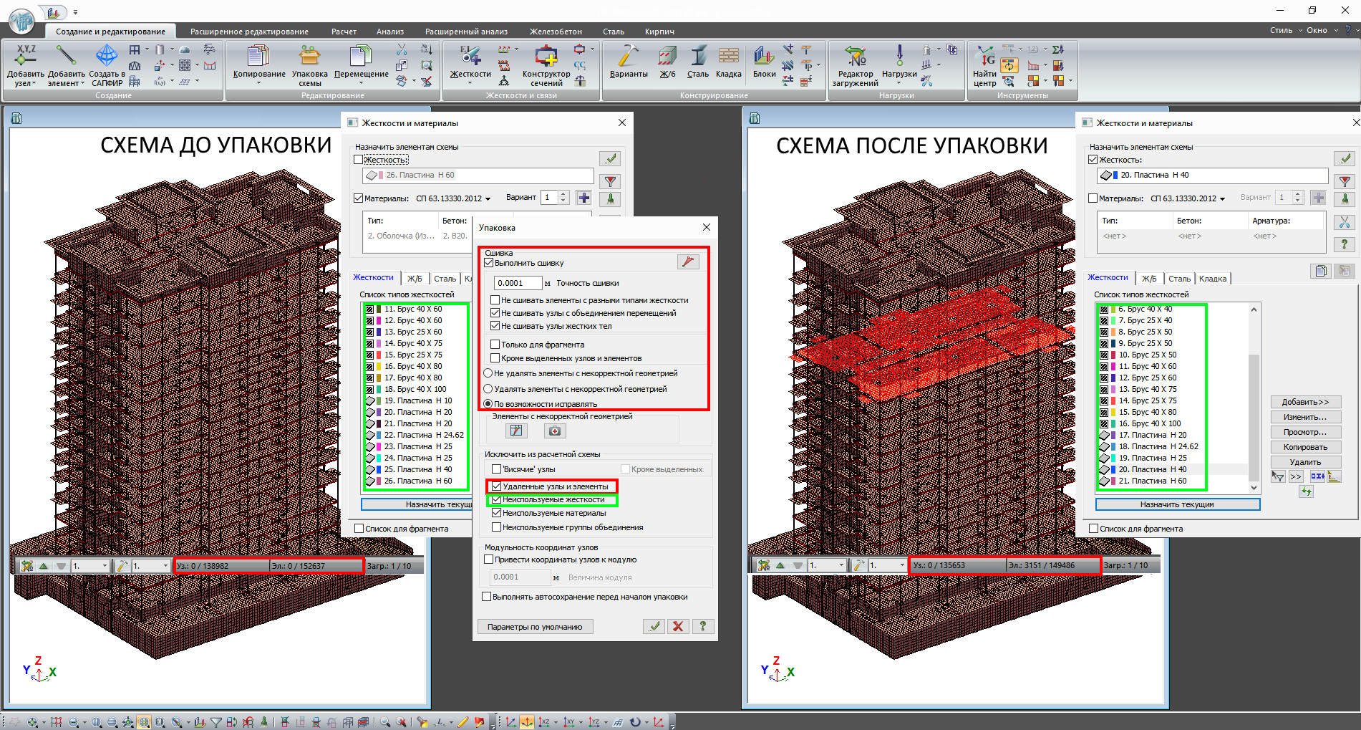
Task: Toggle the Выполнить сшивку checkbox
Action: coord(490,263)
